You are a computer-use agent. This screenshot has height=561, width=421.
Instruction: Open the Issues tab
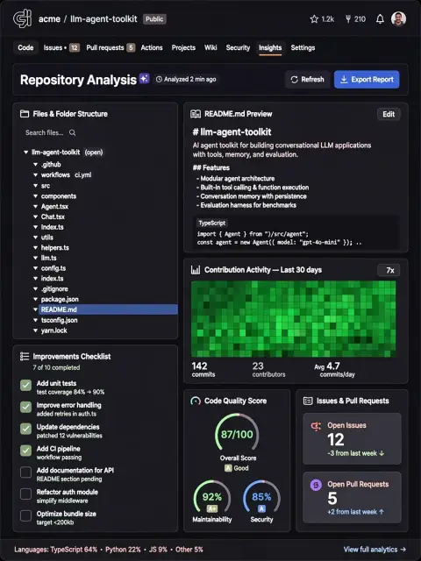coord(61,47)
